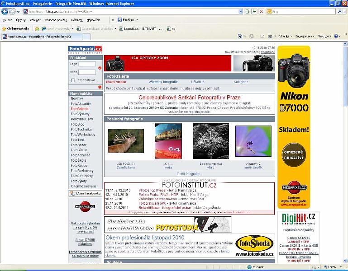Click the Další fotografie... link
The height and width of the screenshot is (271, 348).
point(190,174)
